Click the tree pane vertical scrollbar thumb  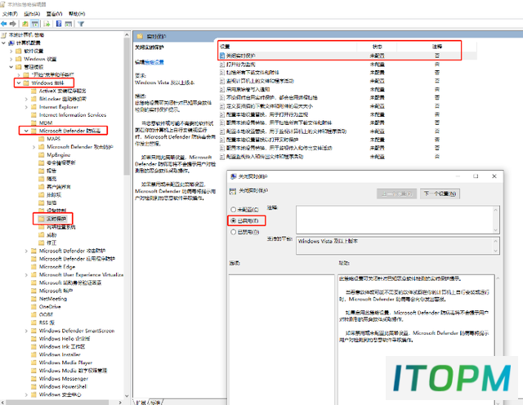[x=127, y=106]
